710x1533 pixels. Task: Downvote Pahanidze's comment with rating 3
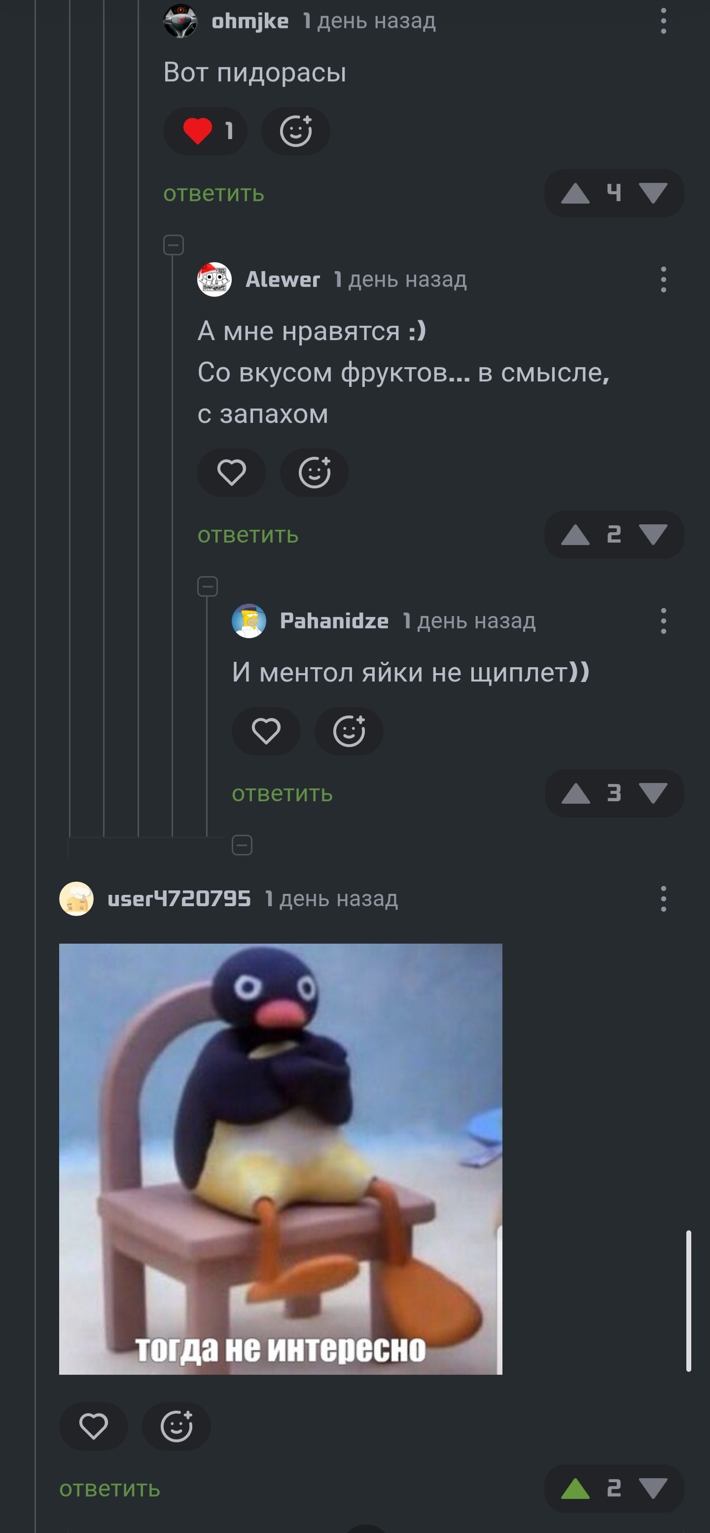click(653, 793)
